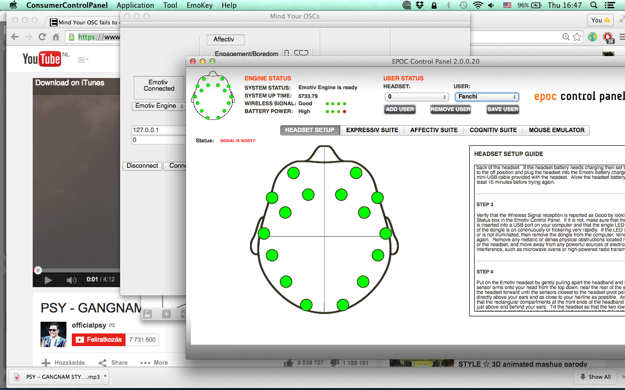Dislike the video with thumbs down

pos(335,363)
